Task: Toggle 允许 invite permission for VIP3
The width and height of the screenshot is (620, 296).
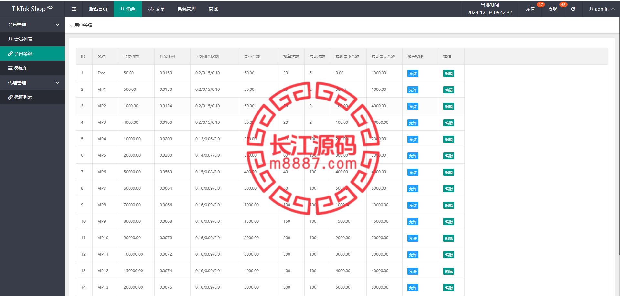Action: 413,123
